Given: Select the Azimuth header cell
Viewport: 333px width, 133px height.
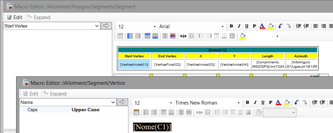Looking at the screenshot, I should click(301, 56).
